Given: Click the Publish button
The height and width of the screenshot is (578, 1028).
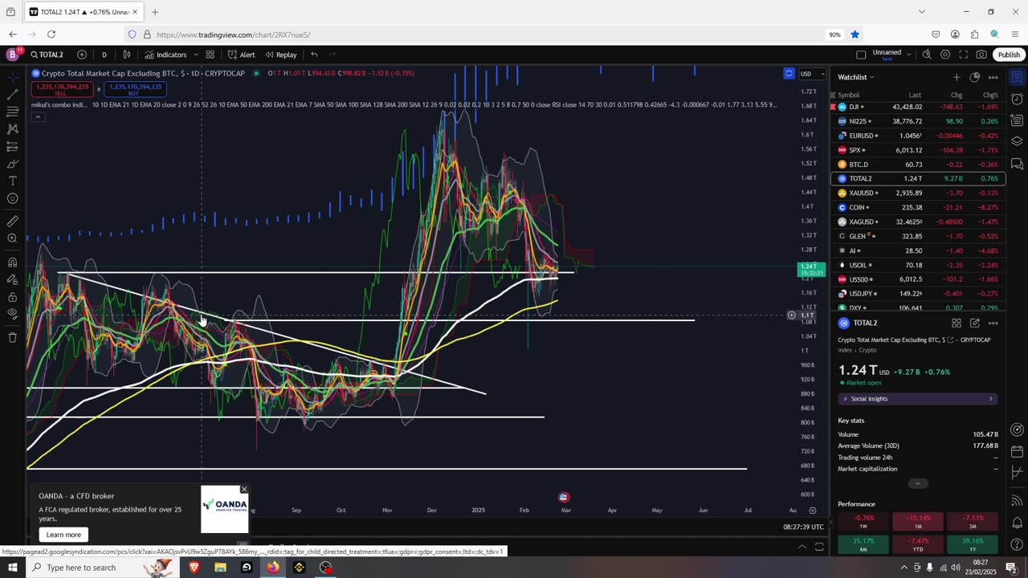Looking at the screenshot, I should click(x=1009, y=55).
